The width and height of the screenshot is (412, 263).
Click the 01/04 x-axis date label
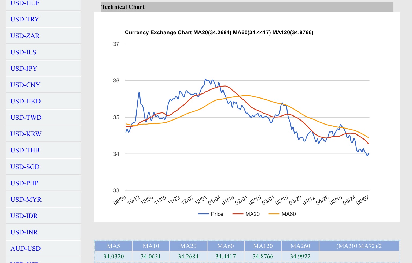(214, 200)
